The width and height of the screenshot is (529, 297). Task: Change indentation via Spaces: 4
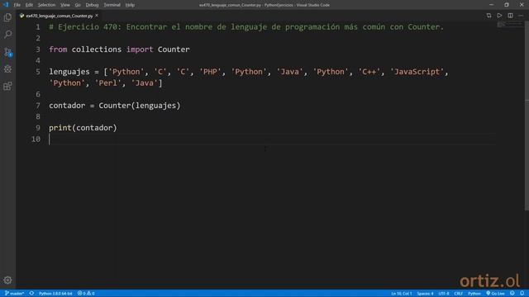click(x=425, y=294)
